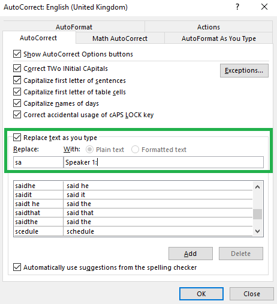Select the Formatted text radio button
The height and width of the screenshot is (304, 277).
(135, 150)
